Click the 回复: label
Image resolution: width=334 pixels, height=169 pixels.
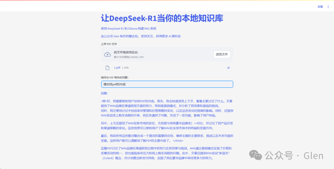pos(105,93)
